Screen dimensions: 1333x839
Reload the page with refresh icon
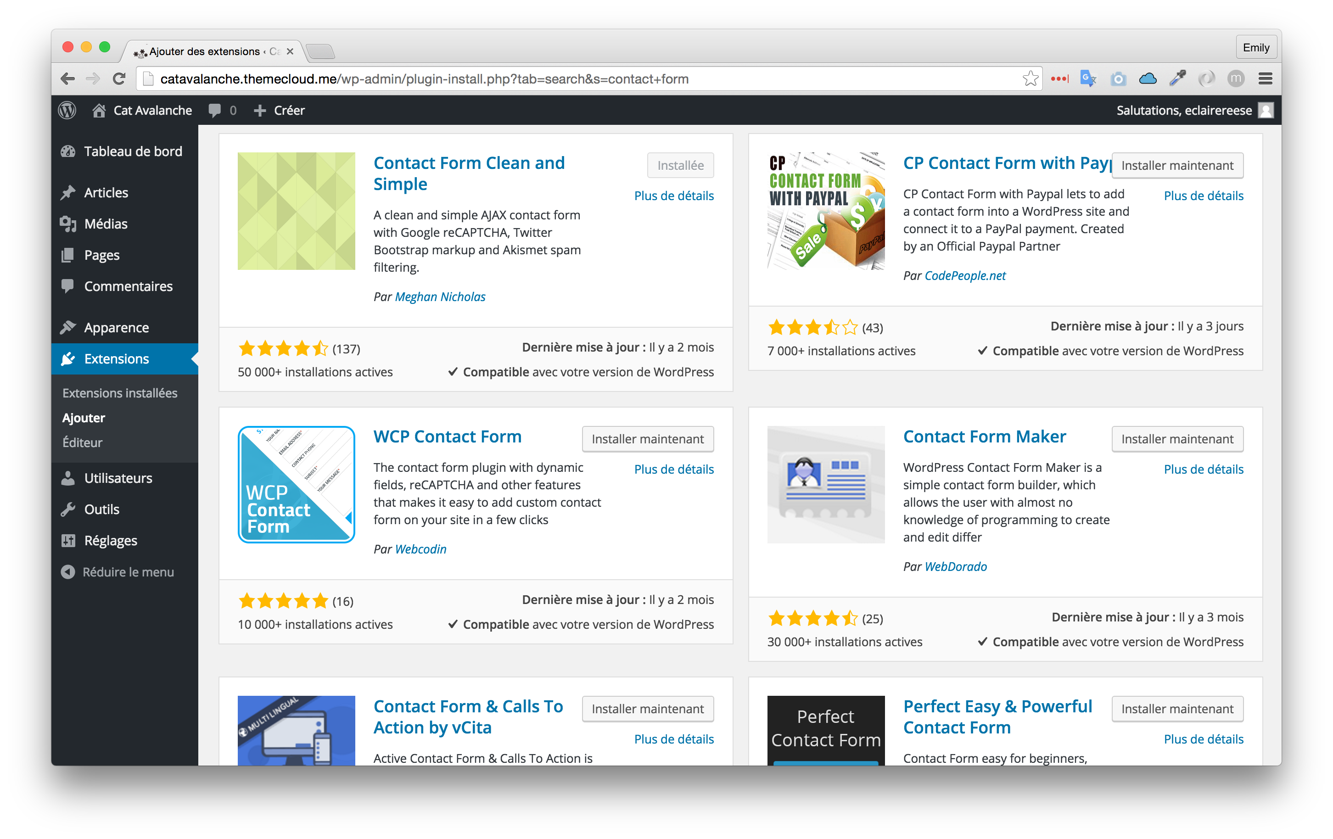coord(119,78)
